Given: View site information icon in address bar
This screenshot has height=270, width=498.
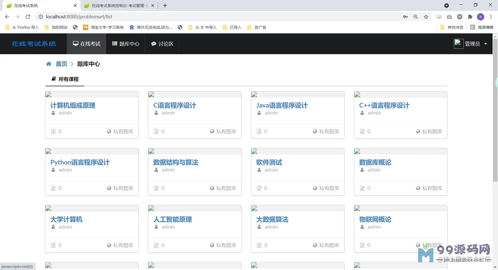Looking at the screenshot, I should pos(41,16).
